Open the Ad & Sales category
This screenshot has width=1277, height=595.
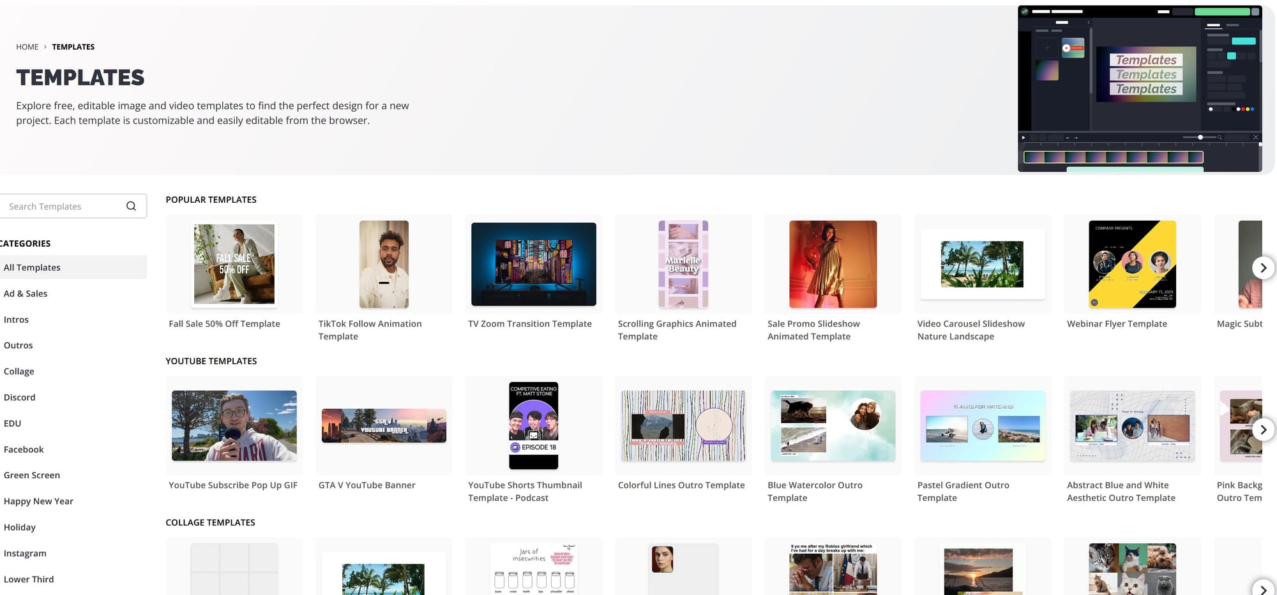(26, 293)
